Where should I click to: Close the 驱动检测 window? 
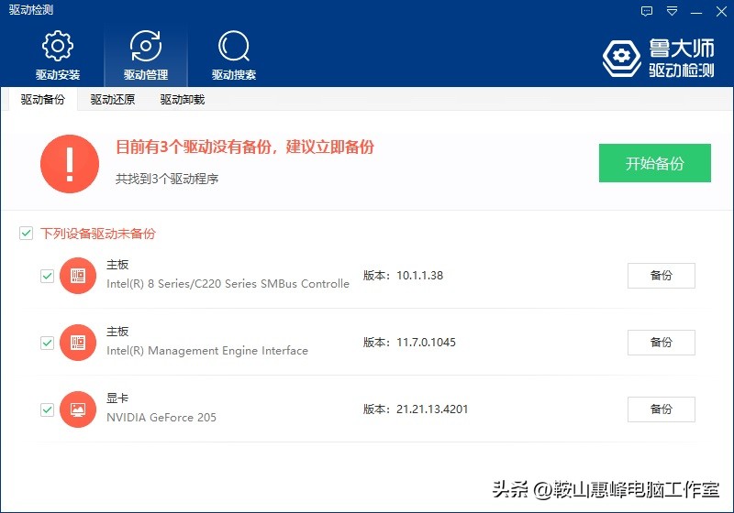click(721, 11)
